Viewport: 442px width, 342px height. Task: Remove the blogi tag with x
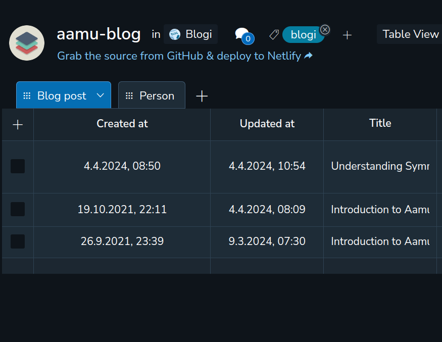click(x=325, y=29)
